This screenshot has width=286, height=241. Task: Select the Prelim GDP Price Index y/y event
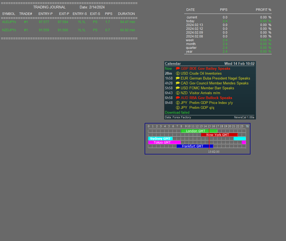211,103
